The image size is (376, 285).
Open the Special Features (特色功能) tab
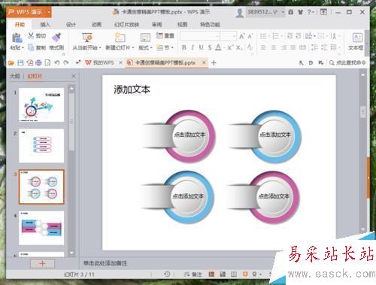click(x=210, y=25)
